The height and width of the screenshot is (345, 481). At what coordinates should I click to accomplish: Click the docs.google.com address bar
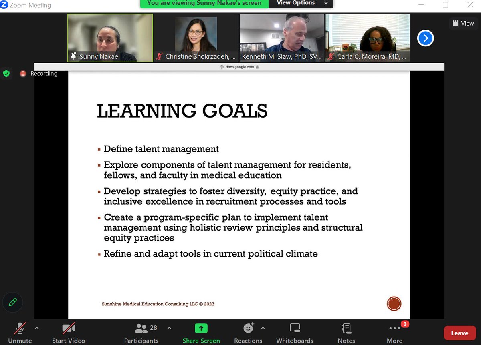tap(239, 67)
